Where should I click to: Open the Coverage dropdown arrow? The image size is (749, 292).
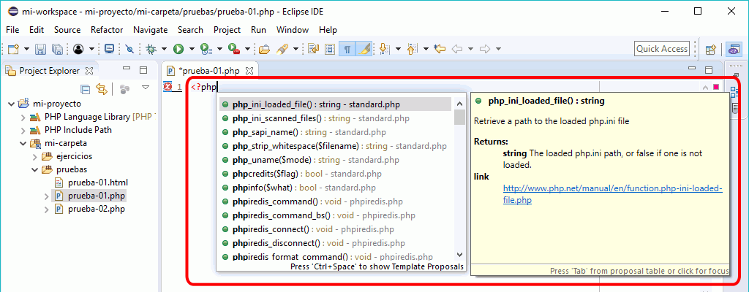[x=219, y=49]
